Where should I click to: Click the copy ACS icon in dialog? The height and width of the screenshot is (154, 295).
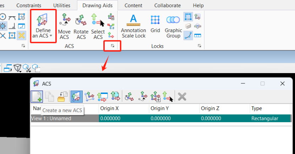pyautogui.click(x=50, y=96)
